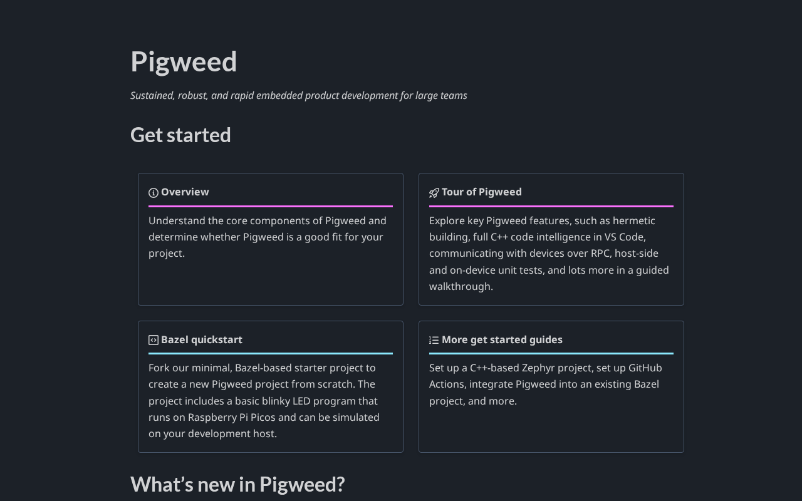The width and height of the screenshot is (802, 501).
Task: Click the Pigweed main page heading
Action: point(184,62)
